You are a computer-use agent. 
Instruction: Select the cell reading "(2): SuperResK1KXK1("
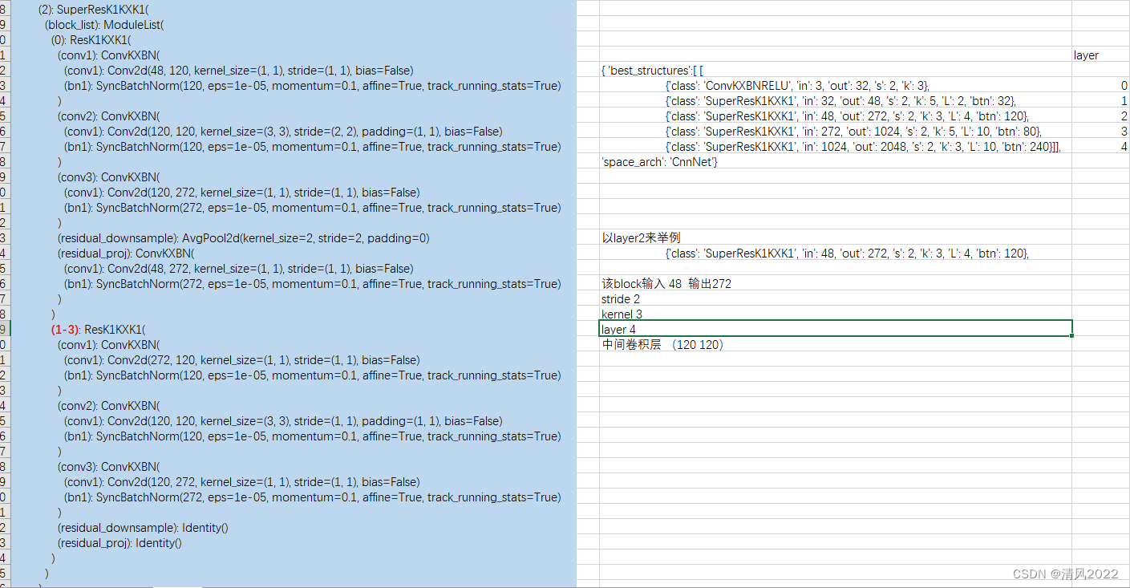coord(93,10)
